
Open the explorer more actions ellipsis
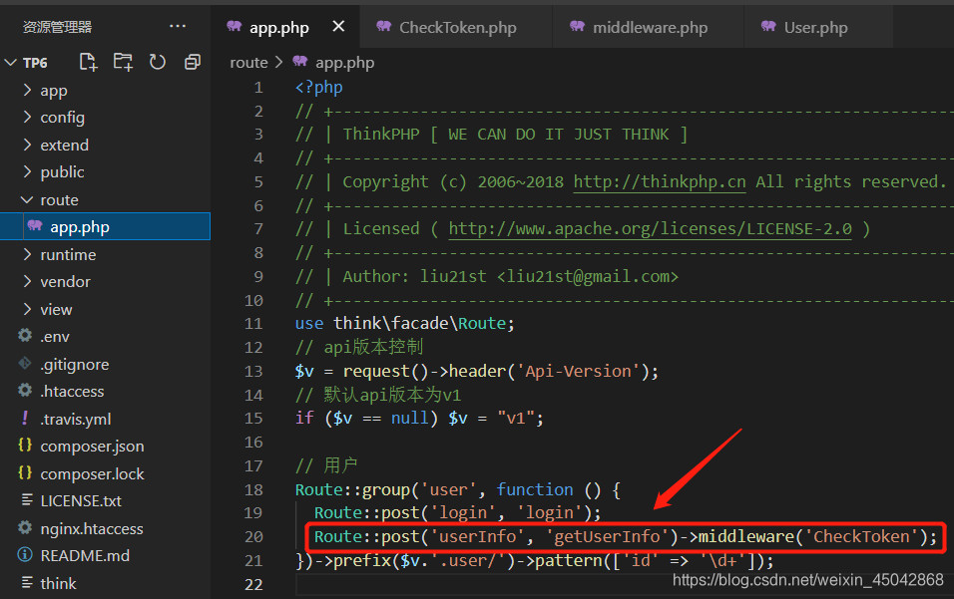tap(178, 27)
